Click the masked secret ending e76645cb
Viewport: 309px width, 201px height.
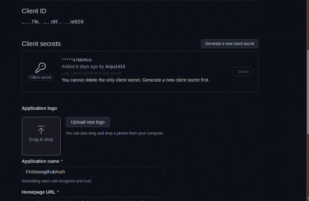(x=77, y=60)
